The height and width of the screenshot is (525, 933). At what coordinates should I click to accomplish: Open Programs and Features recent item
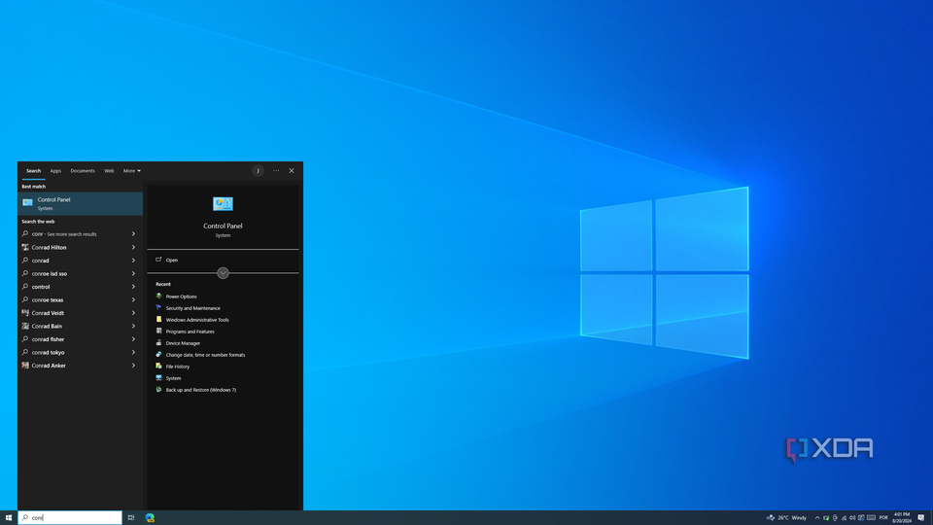tap(190, 332)
